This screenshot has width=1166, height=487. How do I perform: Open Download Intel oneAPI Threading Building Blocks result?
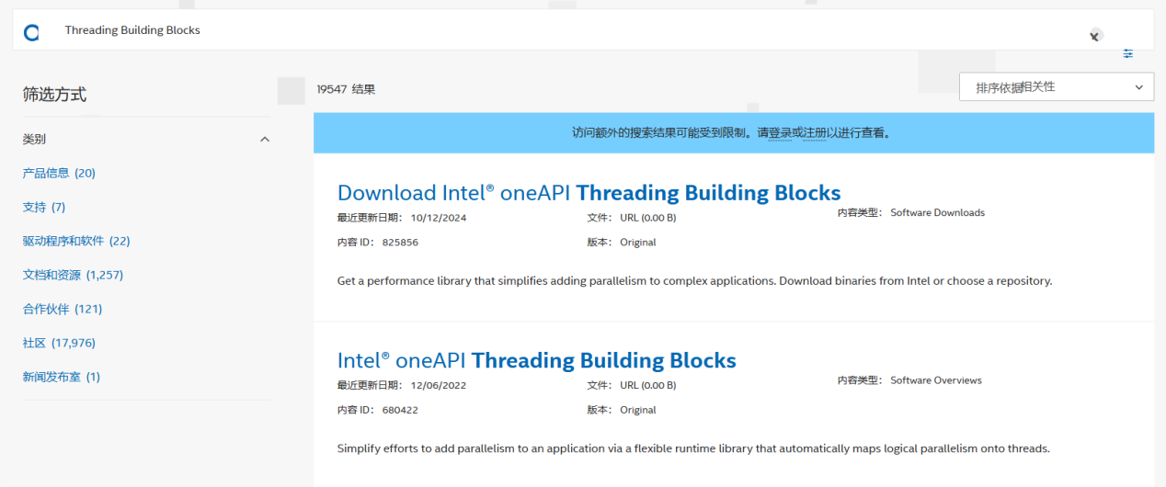tap(589, 193)
